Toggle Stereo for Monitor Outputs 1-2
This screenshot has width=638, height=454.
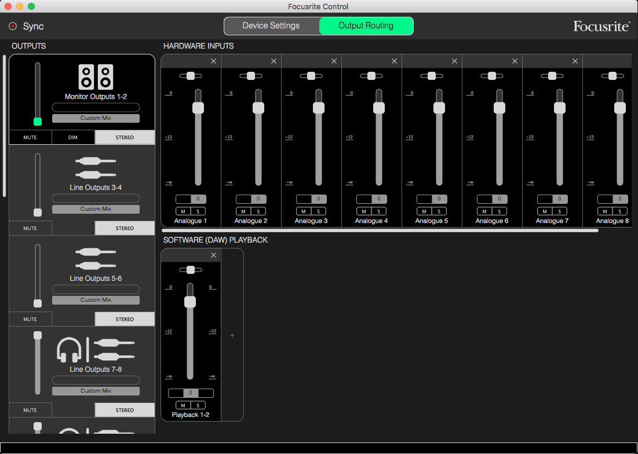point(125,137)
